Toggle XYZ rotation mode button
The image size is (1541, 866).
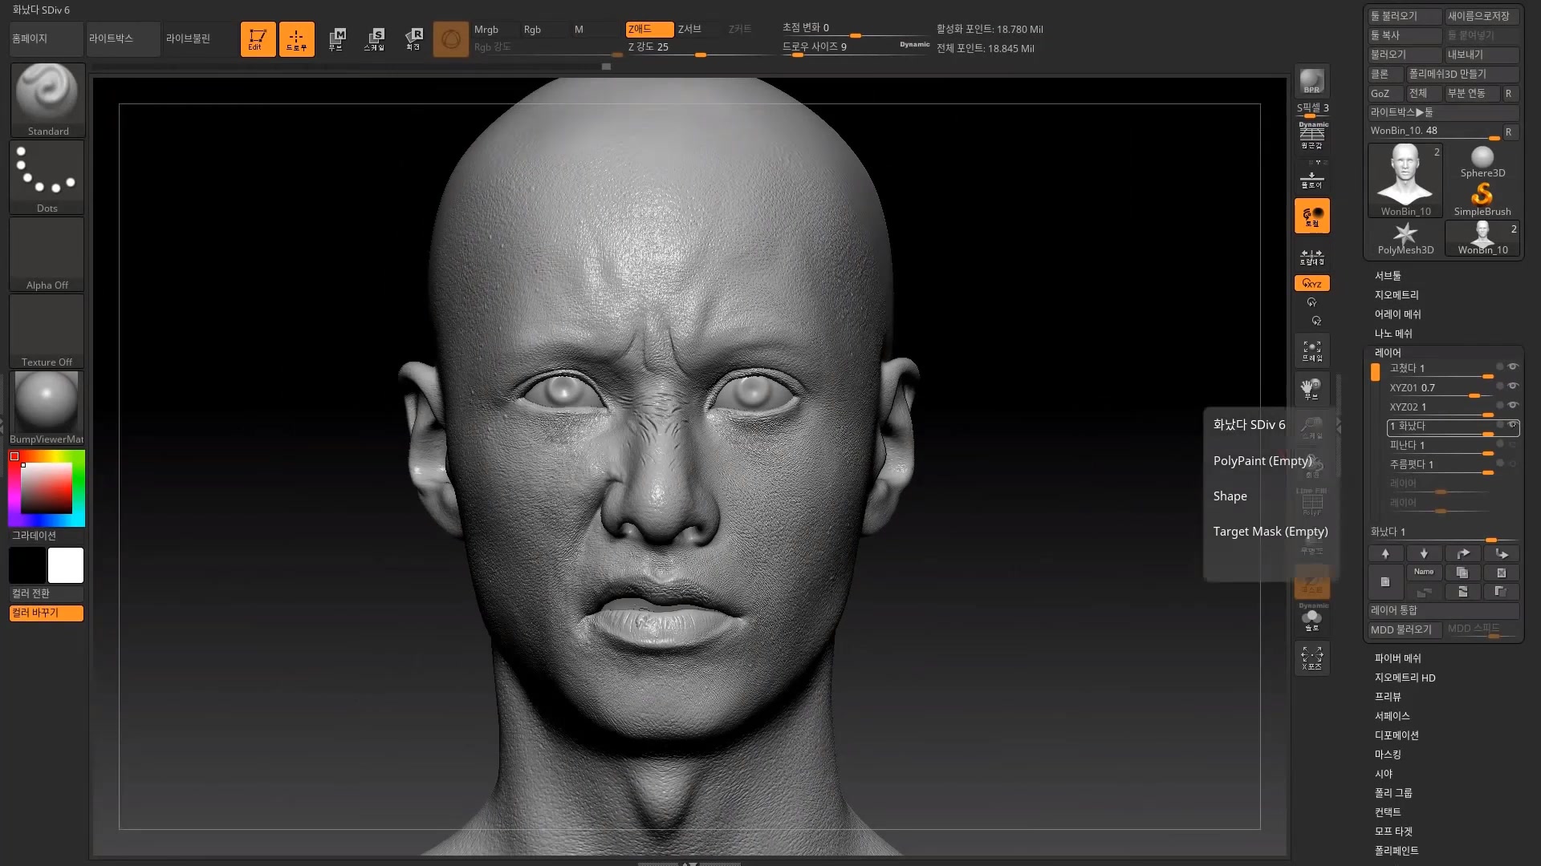(x=1311, y=283)
